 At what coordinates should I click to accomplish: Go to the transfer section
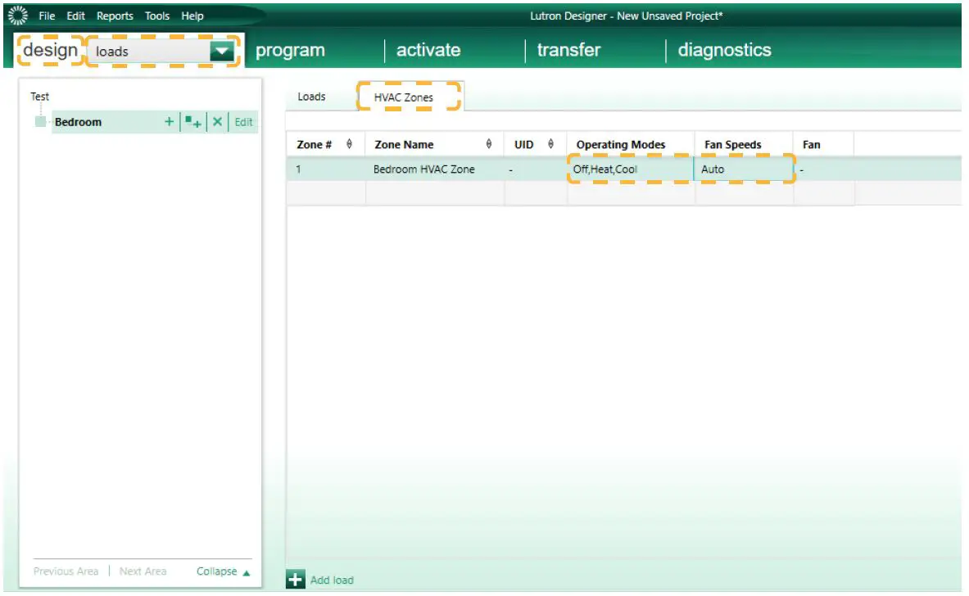568,50
